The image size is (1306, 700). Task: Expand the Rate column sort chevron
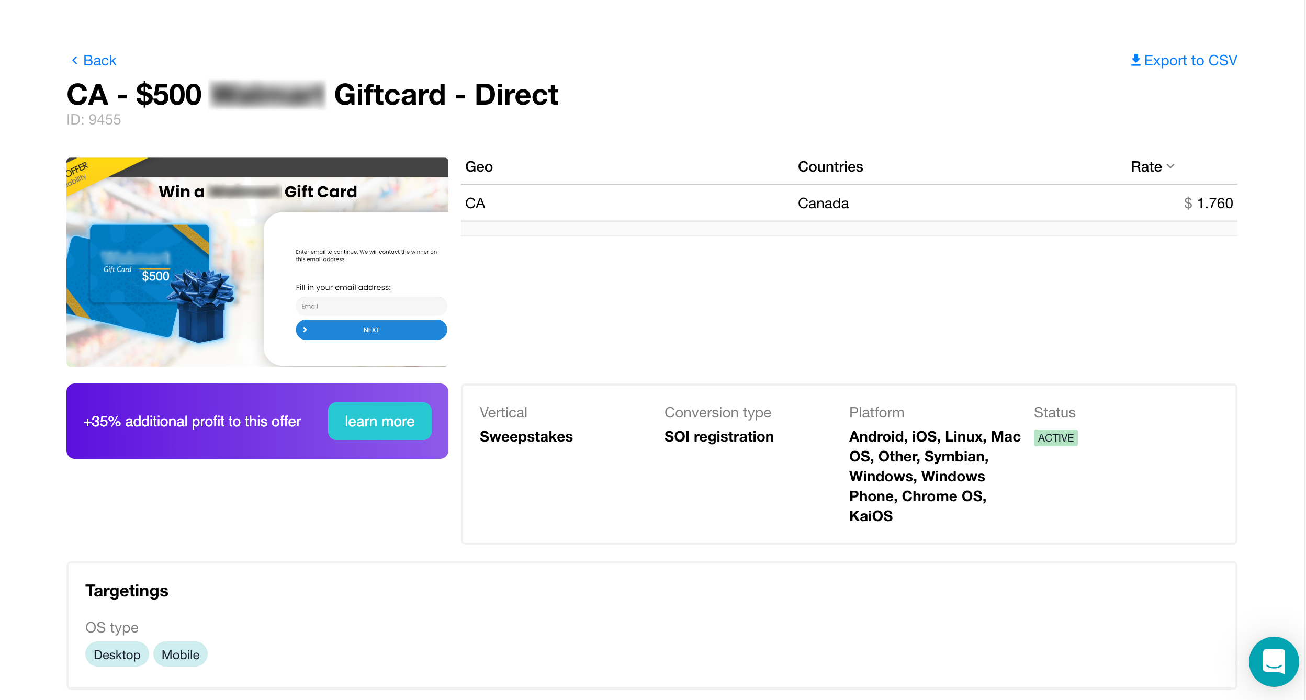(1170, 166)
